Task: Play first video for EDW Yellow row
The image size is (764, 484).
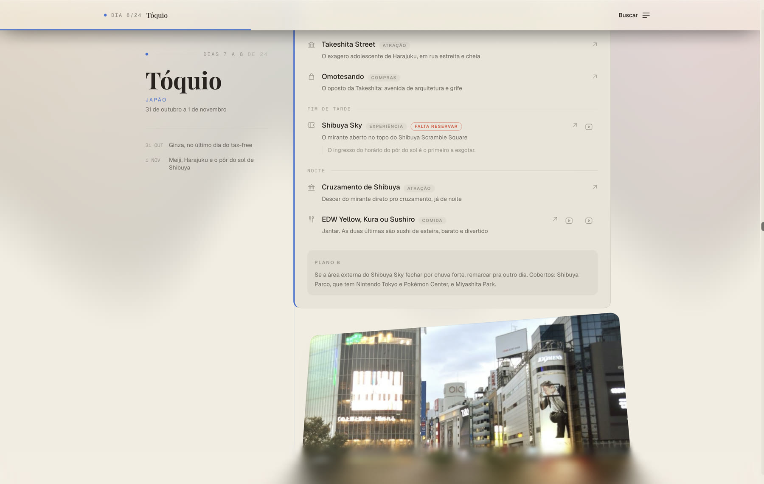Action: pos(569,221)
